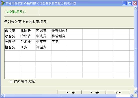Select the 化验费 cell

pos(28,32)
